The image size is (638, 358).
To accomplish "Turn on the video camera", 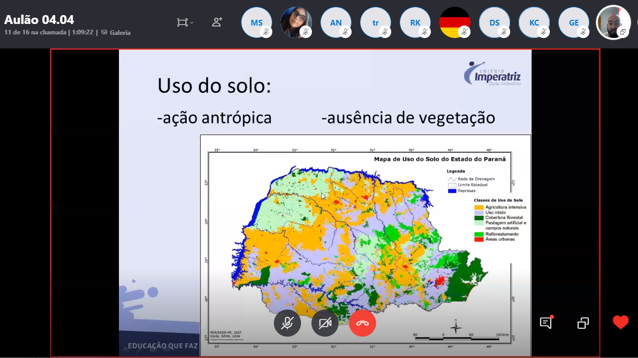I will coord(325,323).
